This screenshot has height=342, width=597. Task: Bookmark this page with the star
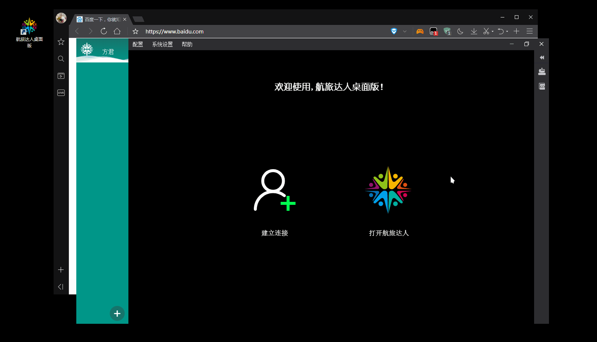135,32
